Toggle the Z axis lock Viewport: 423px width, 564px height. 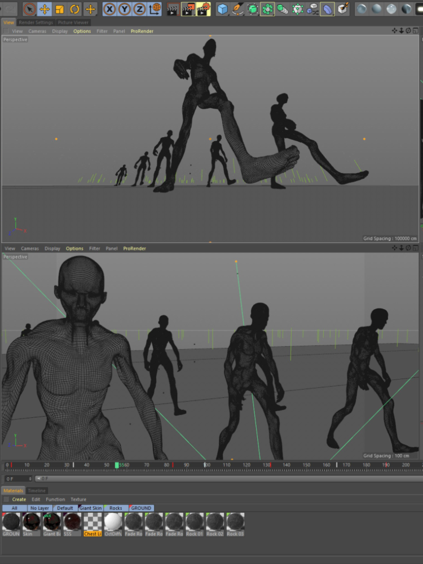tap(139, 9)
